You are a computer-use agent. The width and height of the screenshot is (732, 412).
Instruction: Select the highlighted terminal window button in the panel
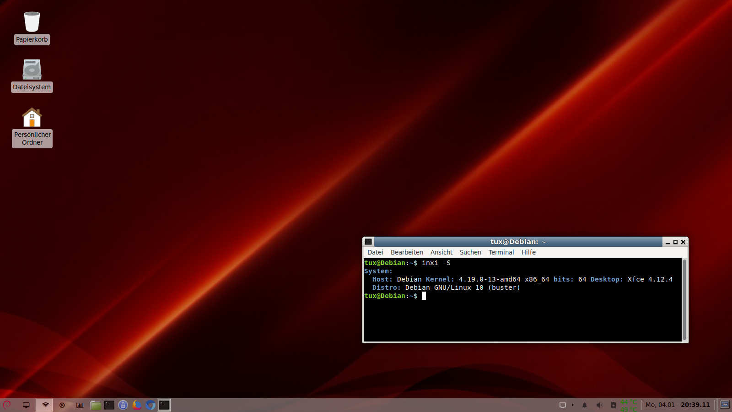pyautogui.click(x=164, y=405)
